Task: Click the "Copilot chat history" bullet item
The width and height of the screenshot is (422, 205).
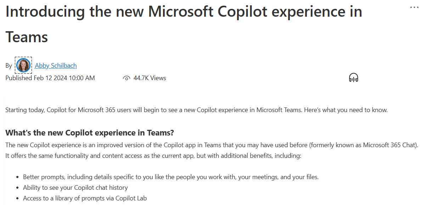Action: (75, 188)
